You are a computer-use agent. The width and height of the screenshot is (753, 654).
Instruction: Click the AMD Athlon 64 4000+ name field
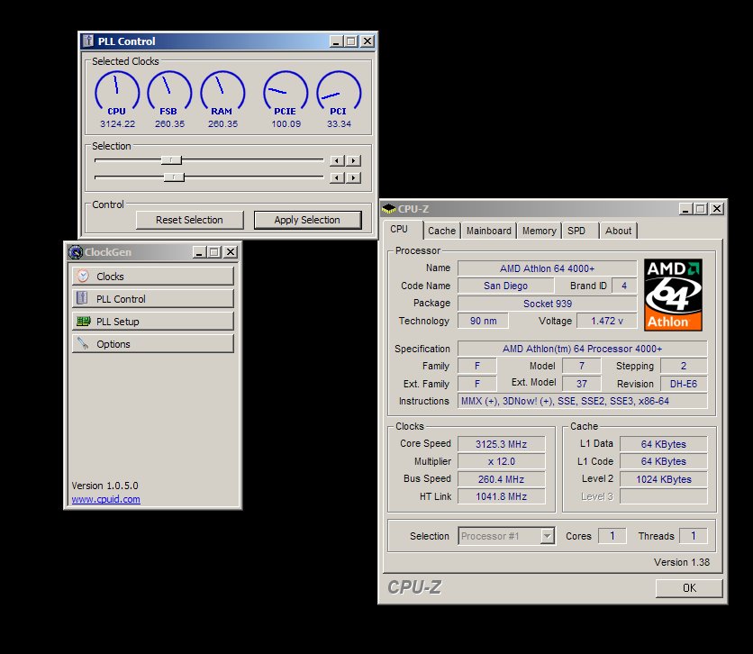pyautogui.click(x=547, y=268)
